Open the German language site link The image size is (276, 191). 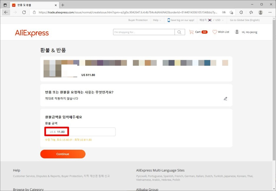click(x=190, y=176)
